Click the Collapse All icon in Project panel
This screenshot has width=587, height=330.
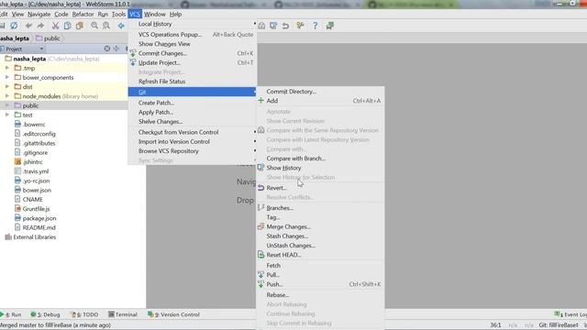click(x=116, y=49)
